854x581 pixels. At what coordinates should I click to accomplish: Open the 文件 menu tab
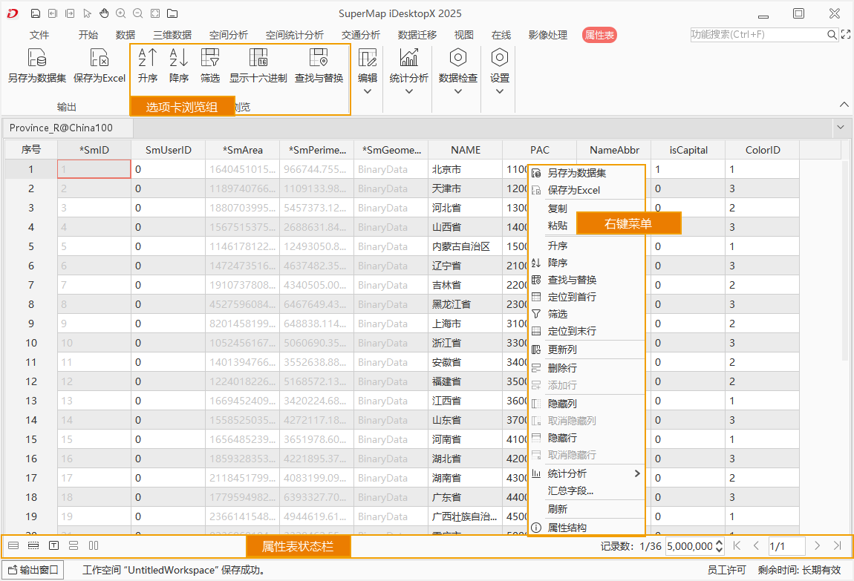[x=39, y=35]
